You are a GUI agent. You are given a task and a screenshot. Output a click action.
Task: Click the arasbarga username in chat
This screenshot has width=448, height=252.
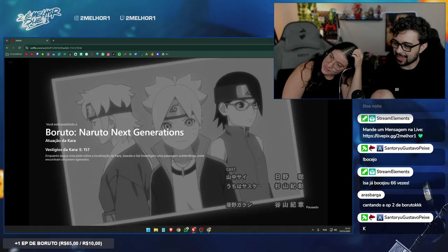click(x=371, y=195)
